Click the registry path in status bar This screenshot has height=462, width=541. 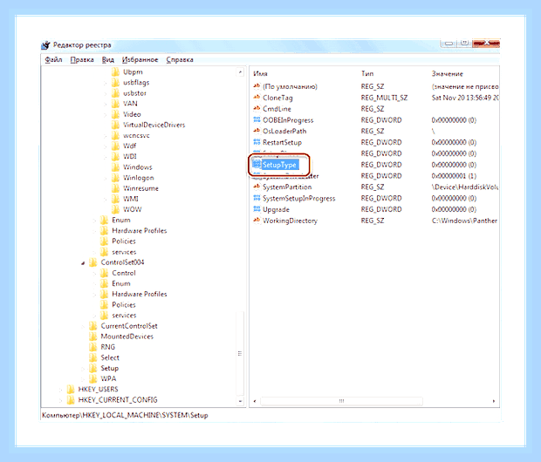125,416
